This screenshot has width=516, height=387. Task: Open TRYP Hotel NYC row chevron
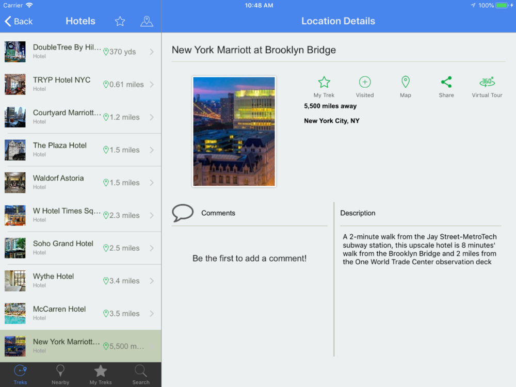(x=152, y=85)
